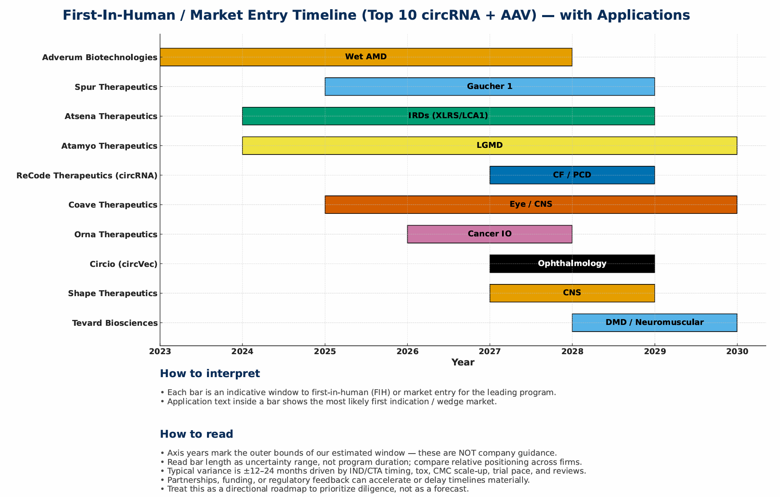Click the Tevard Biosciences label
The image size is (780, 497).
click(114, 323)
